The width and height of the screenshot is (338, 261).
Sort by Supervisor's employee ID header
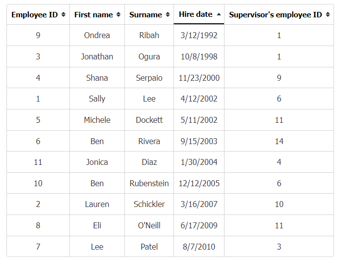(279, 14)
